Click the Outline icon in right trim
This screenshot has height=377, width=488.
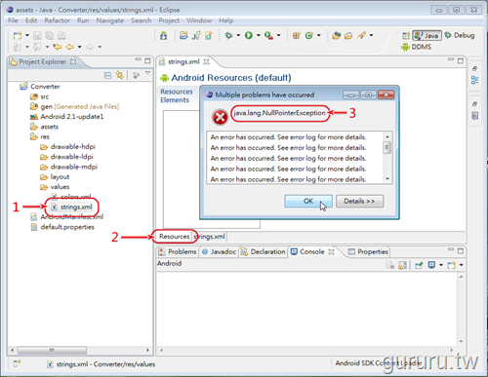tap(475, 80)
